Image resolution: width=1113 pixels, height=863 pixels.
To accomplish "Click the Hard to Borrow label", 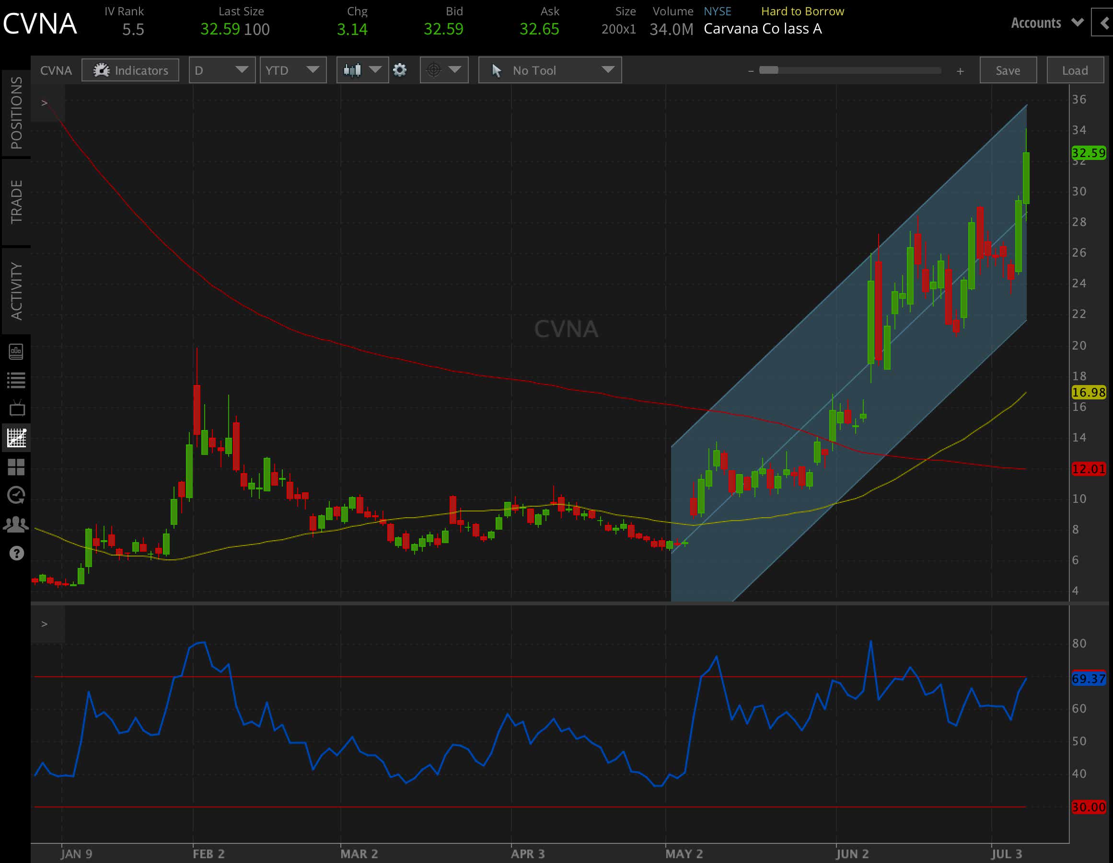I will [803, 11].
